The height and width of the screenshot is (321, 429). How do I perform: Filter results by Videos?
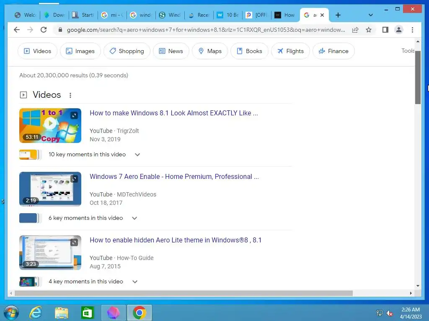(x=37, y=51)
